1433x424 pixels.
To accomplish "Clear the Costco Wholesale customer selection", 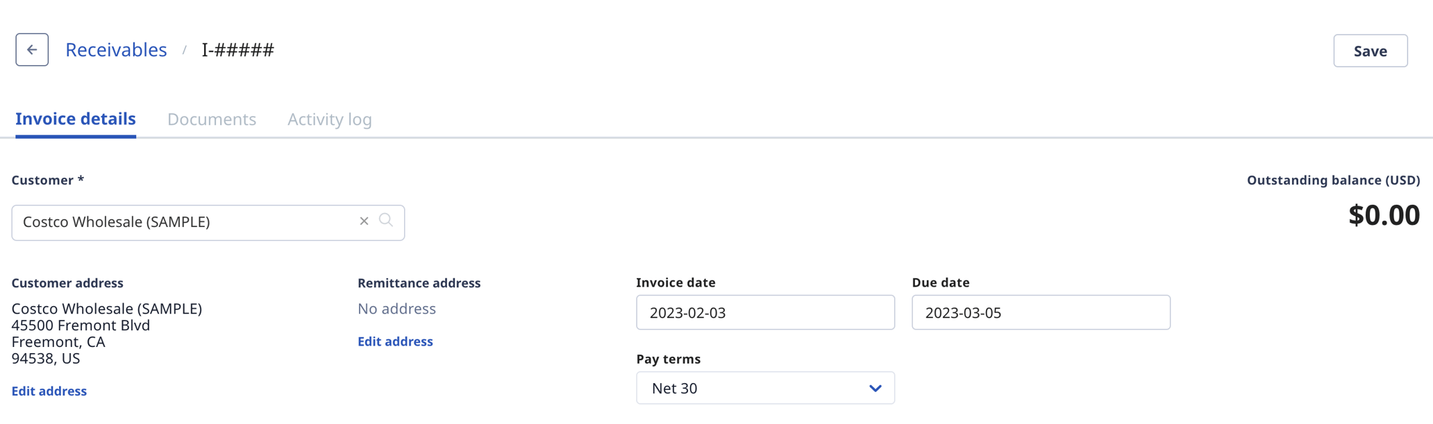I will pyautogui.click(x=364, y=221).
